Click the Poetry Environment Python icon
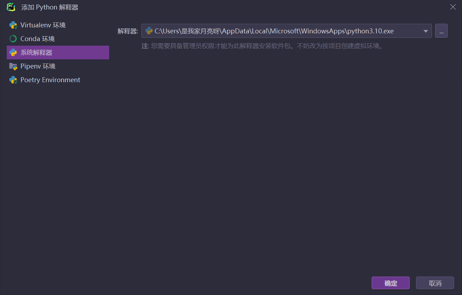 tap(13, 80)
